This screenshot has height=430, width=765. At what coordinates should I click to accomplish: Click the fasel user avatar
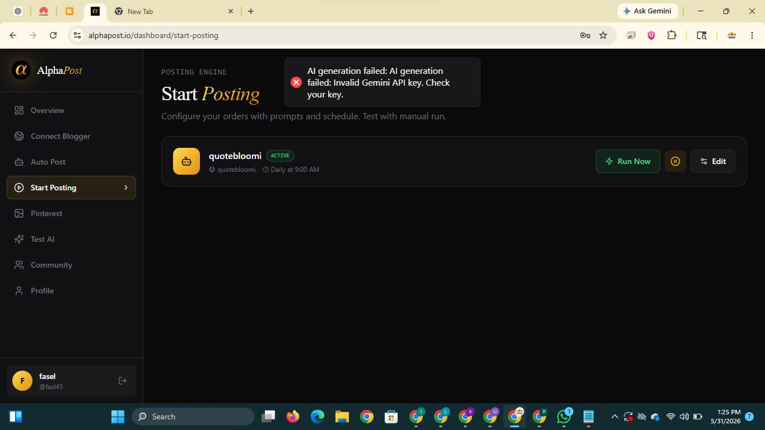(x=22, y=381)
